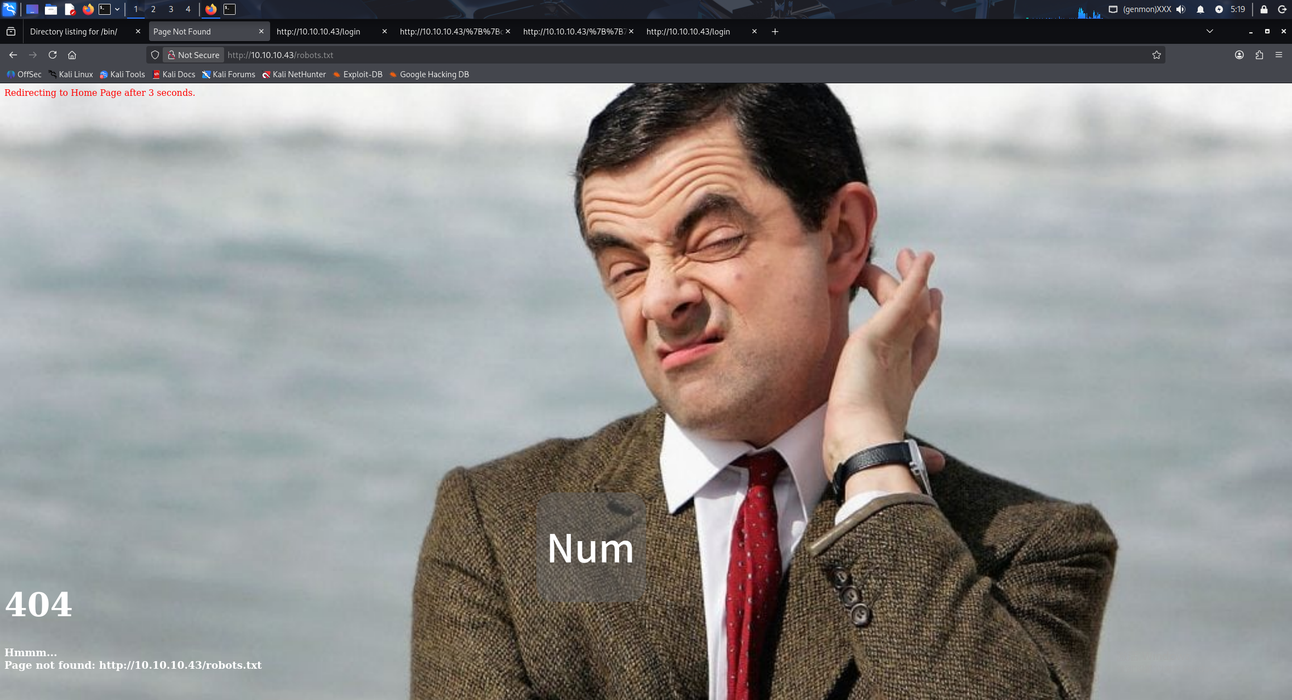Open the Firefox account icon in toolbar
The image size is (1292, 700).
pos(1239,55)
